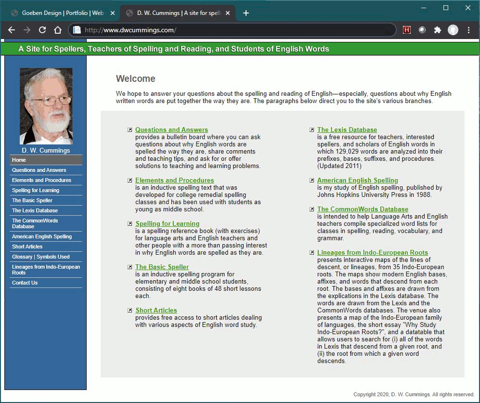Open the browser three-dot menu
This screenshot has width=480, height=403.
pyautogui.click(x=468, y=30)
